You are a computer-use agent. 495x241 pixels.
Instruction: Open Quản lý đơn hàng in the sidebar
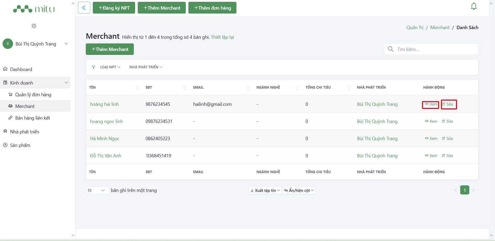coord(33,95)
